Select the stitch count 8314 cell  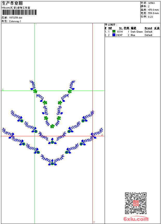pyautogui.click(x=120, y=32)
